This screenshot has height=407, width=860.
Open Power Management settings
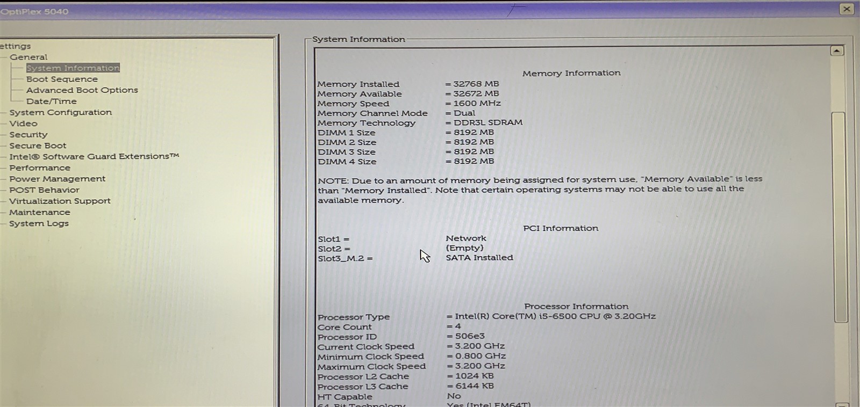pos(57,179)
